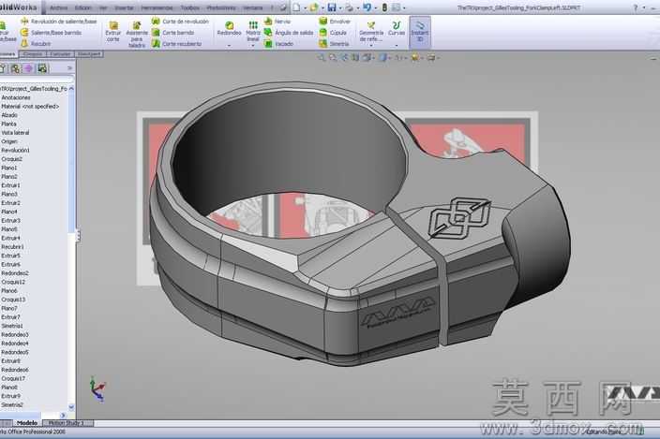Open the Insertar menu
Viewport: 660px width, 439px height.
[124, 8]
